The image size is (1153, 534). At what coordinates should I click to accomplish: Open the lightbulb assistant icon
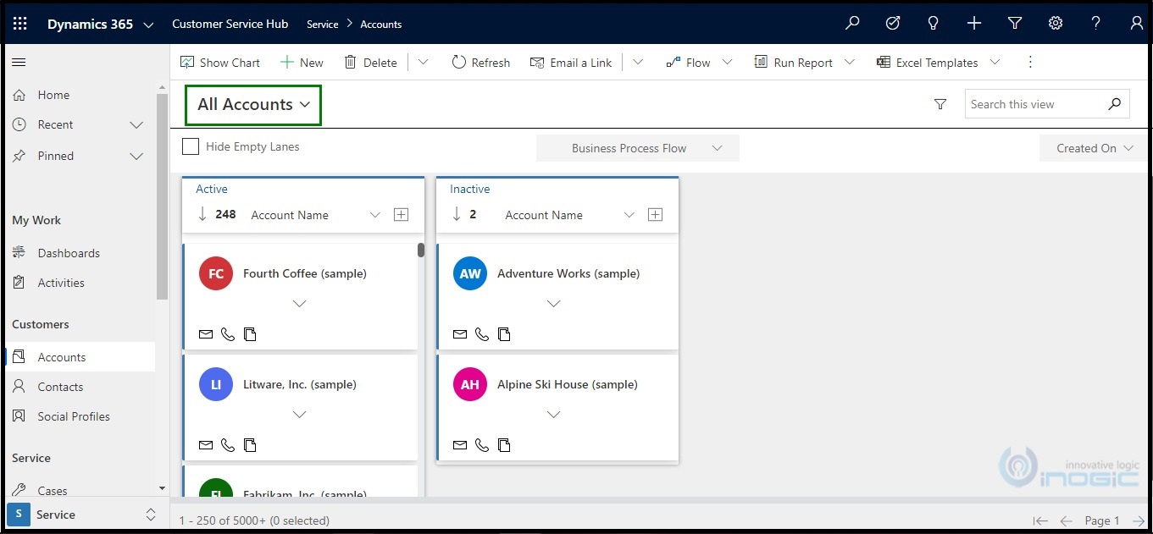coord(934,24)
